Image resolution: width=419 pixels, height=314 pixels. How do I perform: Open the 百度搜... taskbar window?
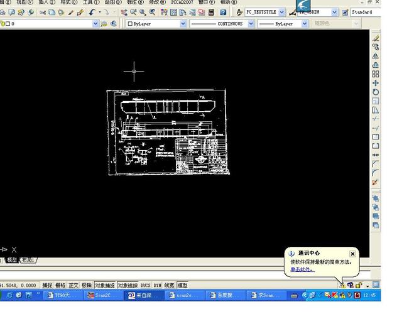tap(224, 295)
